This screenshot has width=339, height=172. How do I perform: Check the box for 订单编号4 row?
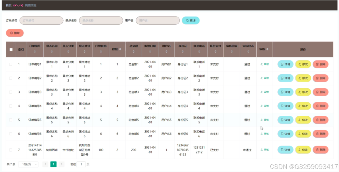11,106
